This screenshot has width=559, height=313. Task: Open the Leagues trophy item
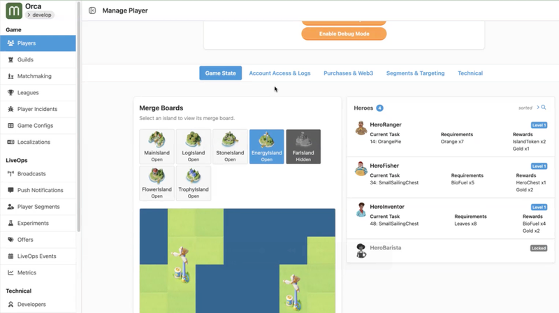click(28, 92)
